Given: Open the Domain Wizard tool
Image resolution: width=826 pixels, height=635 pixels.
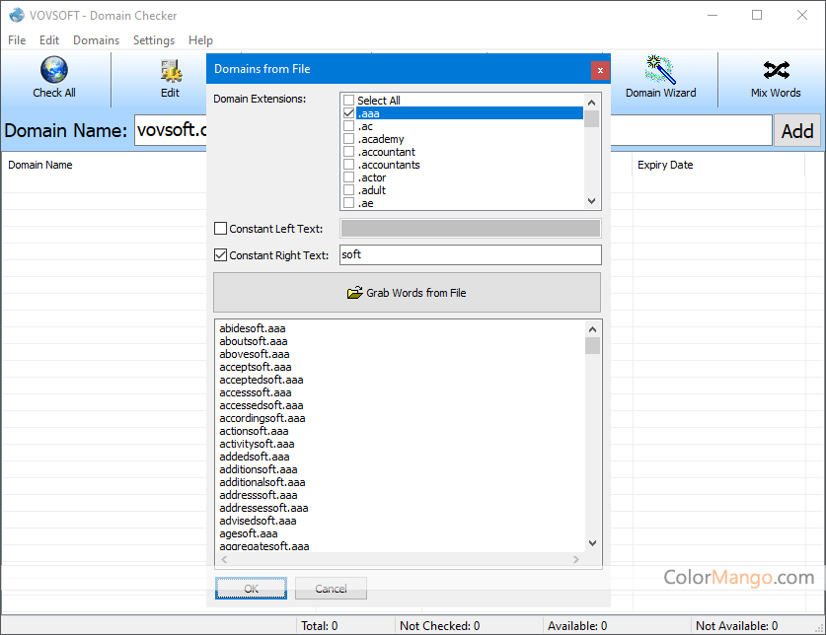Looking at the screenshot, I should (660, 70).
